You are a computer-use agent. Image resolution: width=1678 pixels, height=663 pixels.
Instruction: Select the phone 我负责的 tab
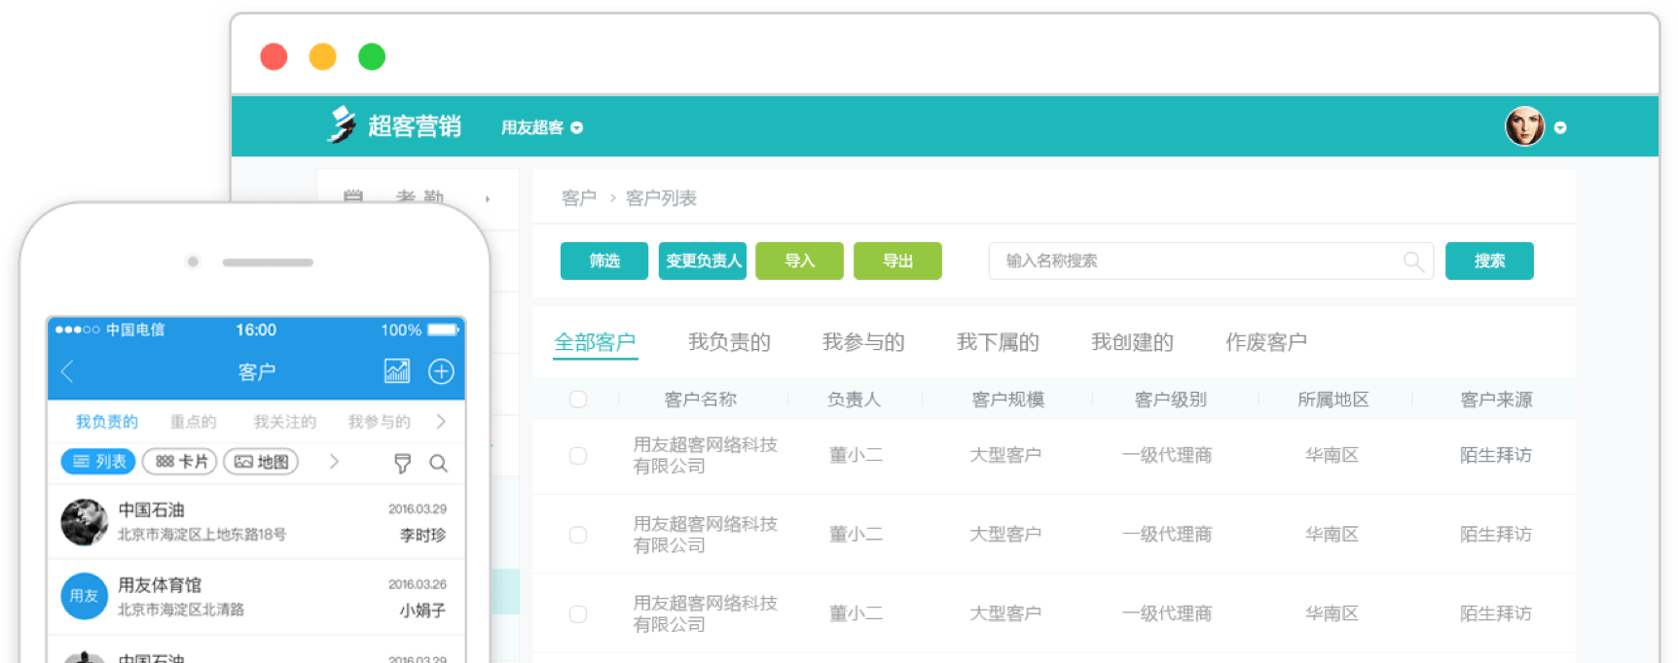pyautogui.click(x=107, y=422)
